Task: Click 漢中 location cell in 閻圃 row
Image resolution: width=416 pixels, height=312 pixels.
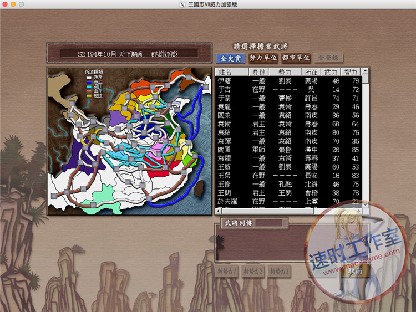Action: pyautogui.click(x=311, y=150)
